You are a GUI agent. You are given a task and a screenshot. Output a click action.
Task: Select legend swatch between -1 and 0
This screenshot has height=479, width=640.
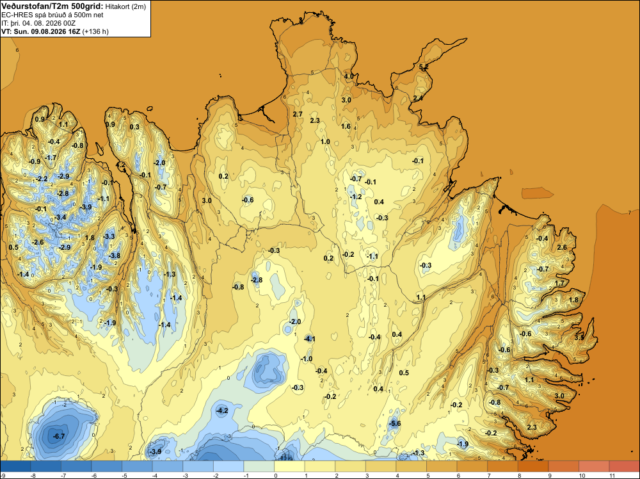259,466
